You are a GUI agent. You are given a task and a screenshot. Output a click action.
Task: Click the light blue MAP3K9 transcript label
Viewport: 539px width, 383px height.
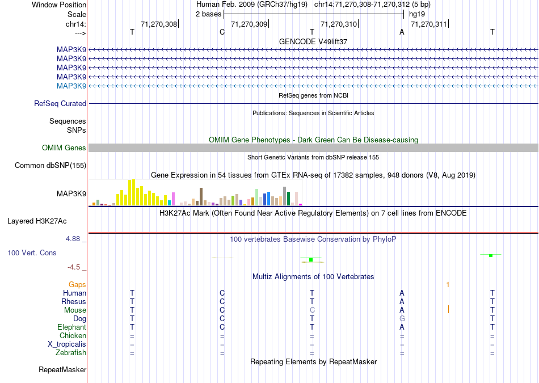71,86
